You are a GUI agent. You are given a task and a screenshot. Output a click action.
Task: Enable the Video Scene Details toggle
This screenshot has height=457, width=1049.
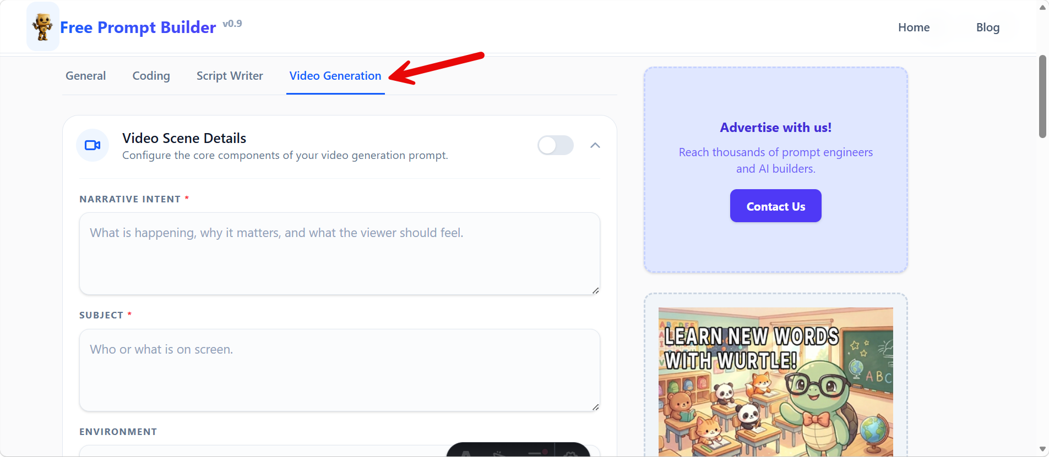point(555,145)
